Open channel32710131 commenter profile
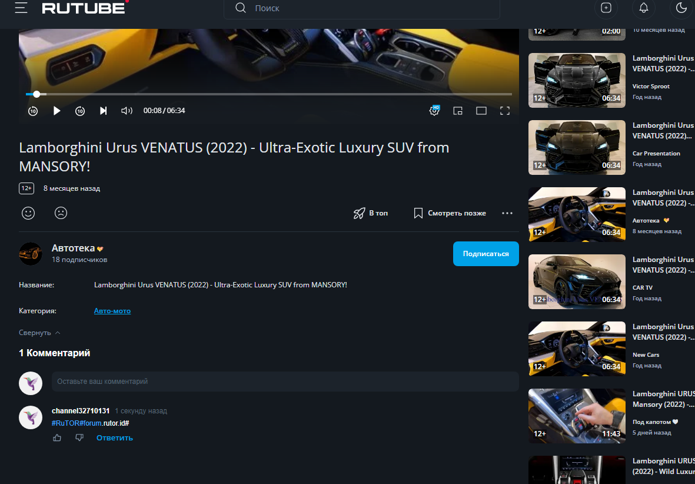Screen dimensions: 695x484 tap(81, 411)
